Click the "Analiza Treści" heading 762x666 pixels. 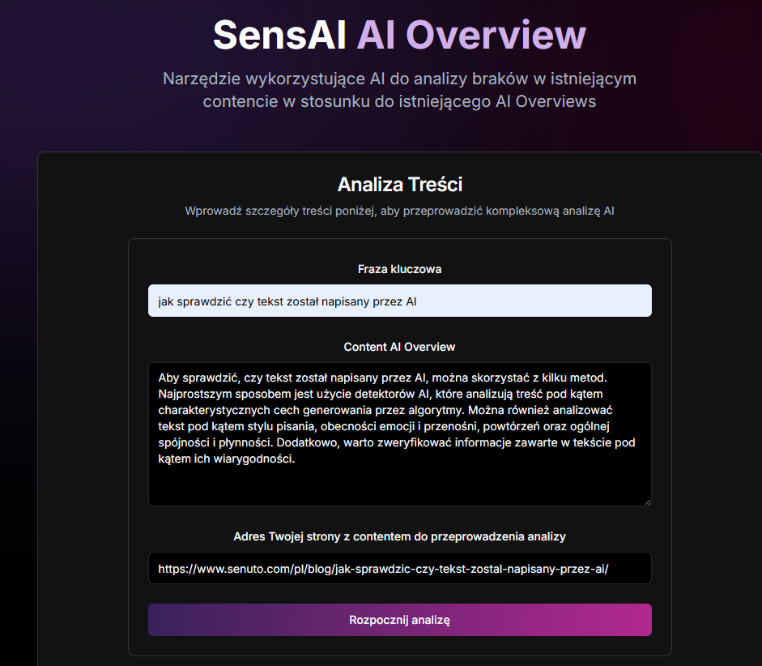(399, 184)
